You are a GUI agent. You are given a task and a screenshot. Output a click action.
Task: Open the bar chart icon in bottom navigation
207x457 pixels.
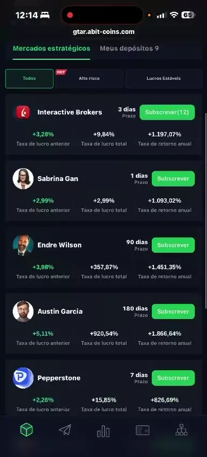[103, 431]
